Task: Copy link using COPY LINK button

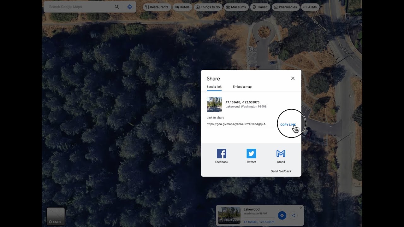Action: pyautogui.click(x=288, y=125)
